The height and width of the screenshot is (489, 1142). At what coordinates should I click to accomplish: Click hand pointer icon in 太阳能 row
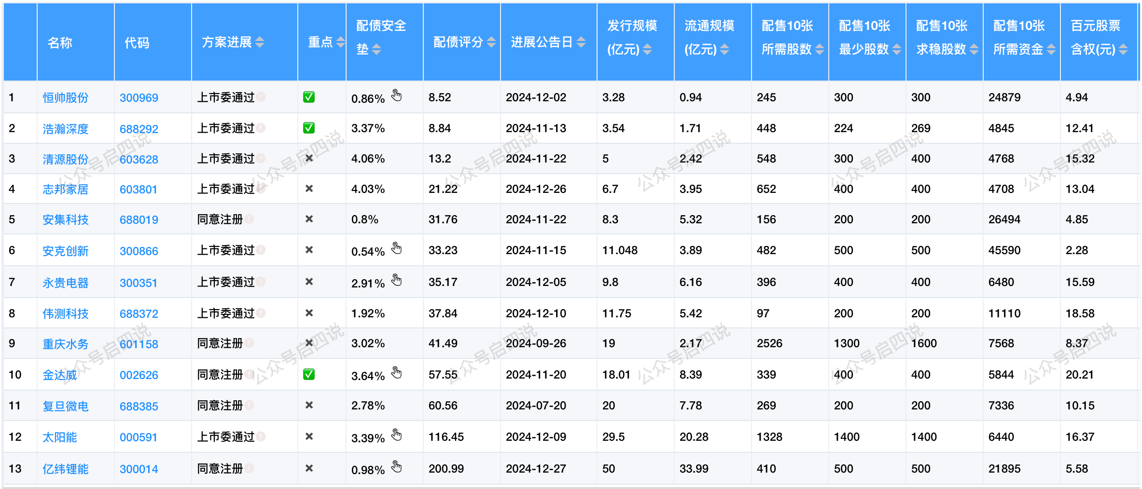pos(396,435)
